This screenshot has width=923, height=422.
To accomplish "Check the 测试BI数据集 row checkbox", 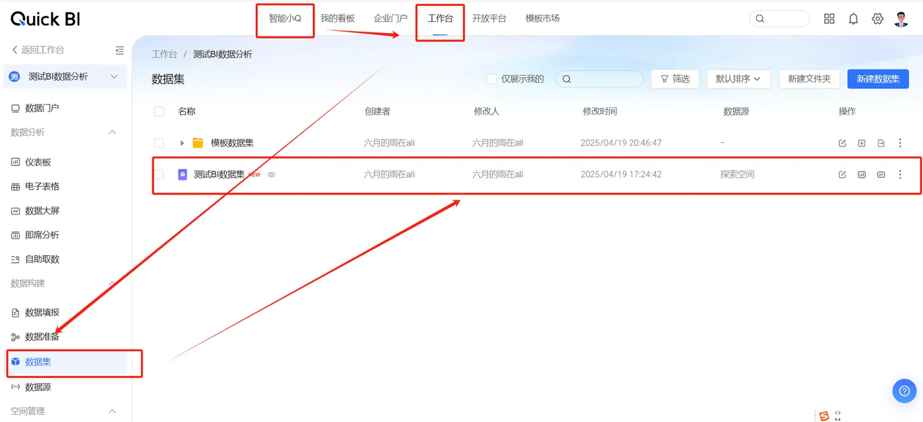I will (159, 175).
